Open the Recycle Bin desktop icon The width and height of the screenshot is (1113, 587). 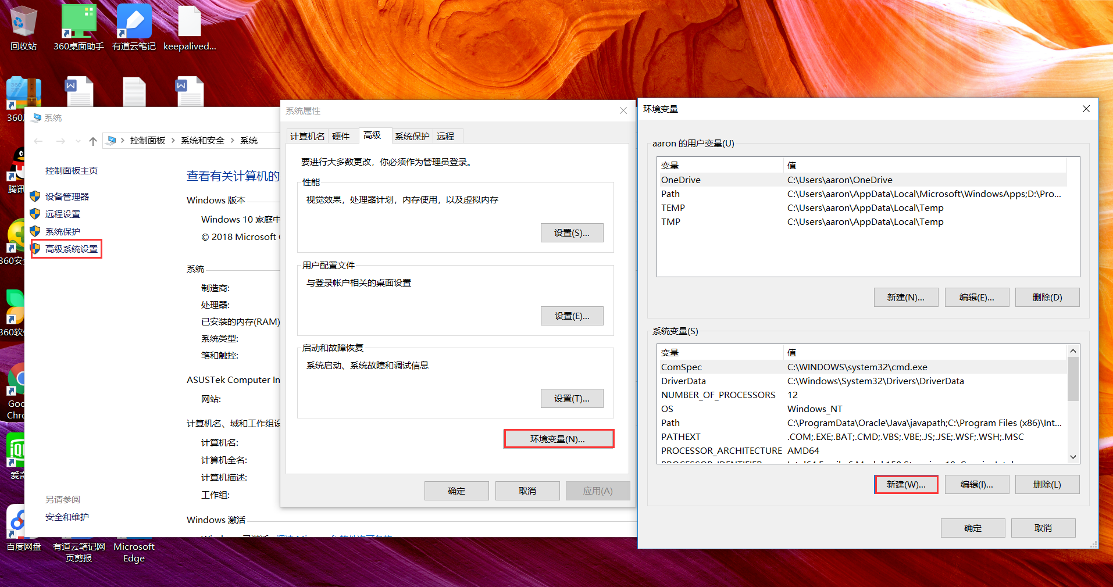click(x=23, y=28)
